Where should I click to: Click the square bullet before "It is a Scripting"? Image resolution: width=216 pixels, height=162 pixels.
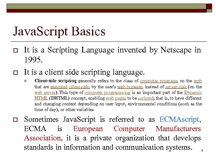16,50
